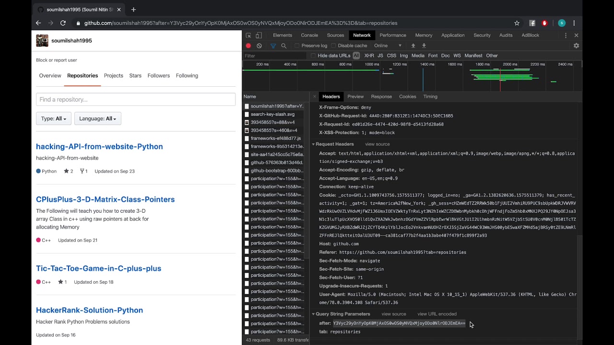
Task: Open DevTools three-dot customize menu
Action: pos(566,35)
